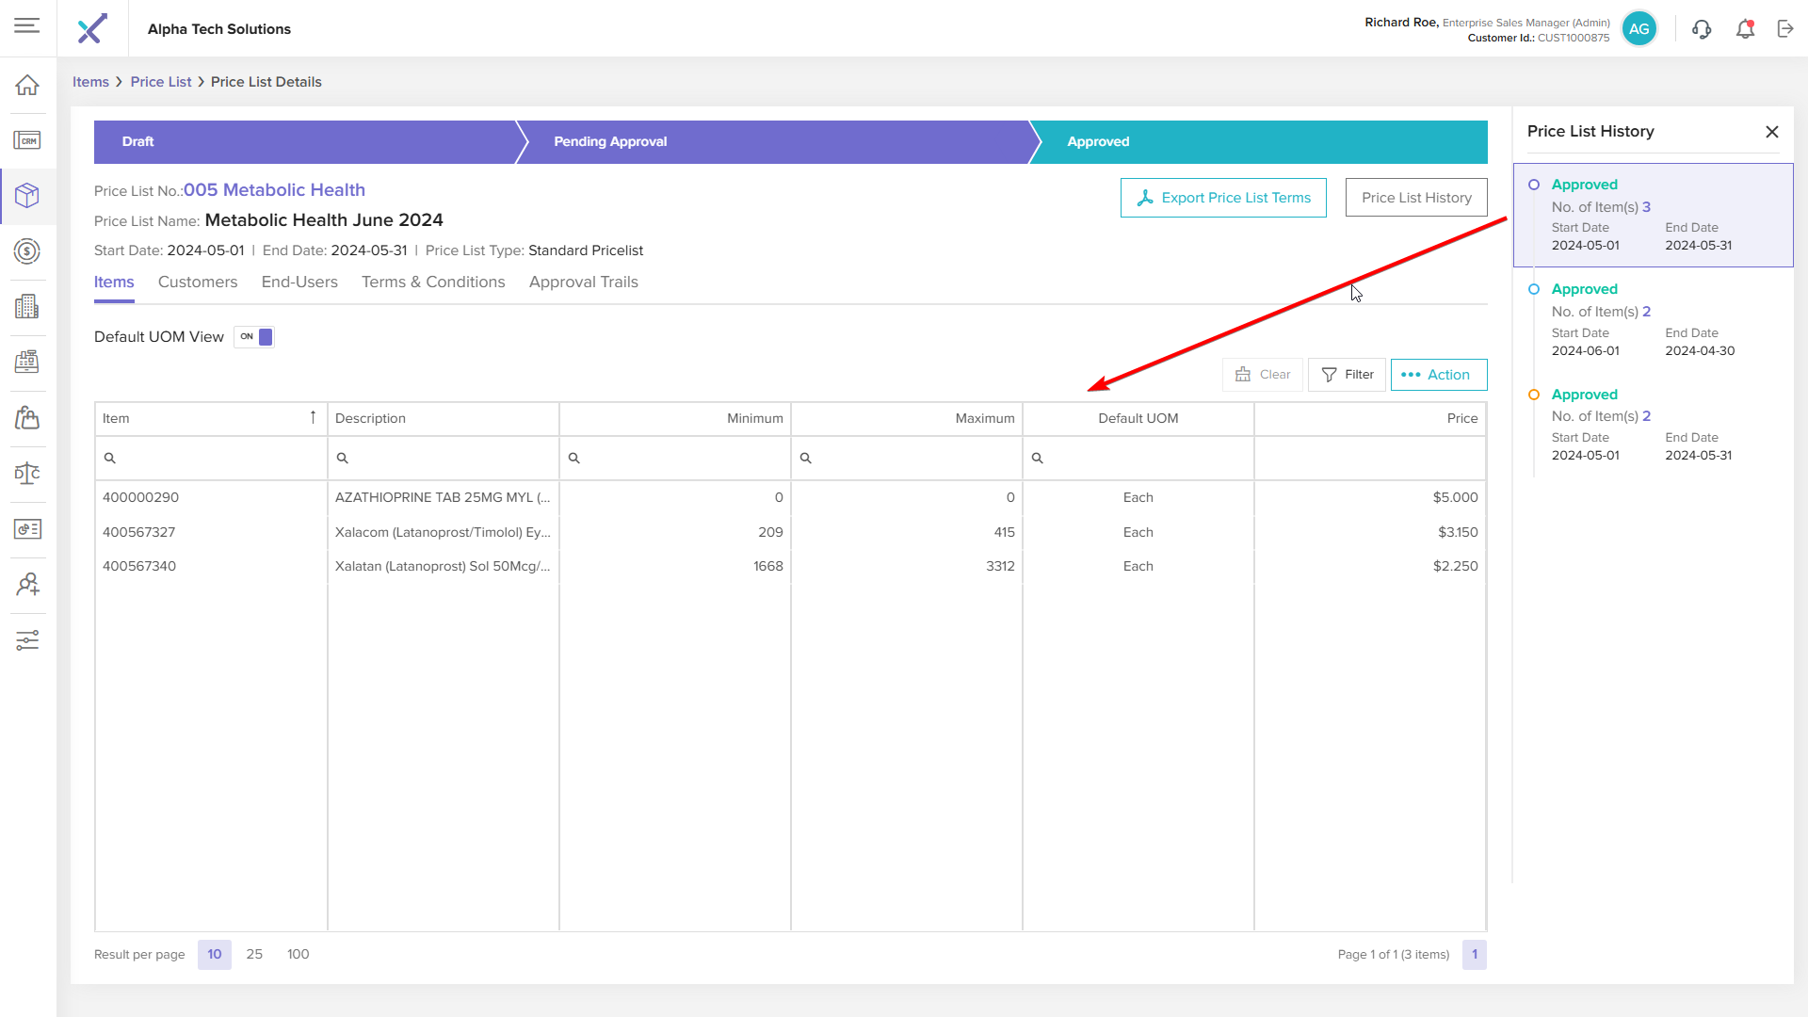Click the logout icon in header
The height and width of the screenshot is (1017, 1808).
pyautogui.click(x=1785, y=29)
